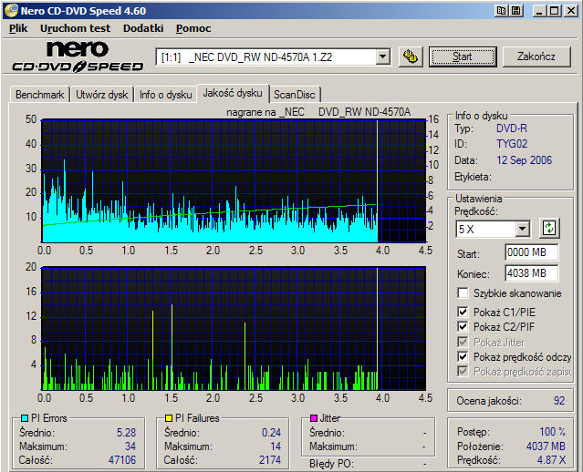Image resolution: width=583 pixels, height=472 pixels.
Task: Click the Start 0000 MB input field
Action: point(531,252)
